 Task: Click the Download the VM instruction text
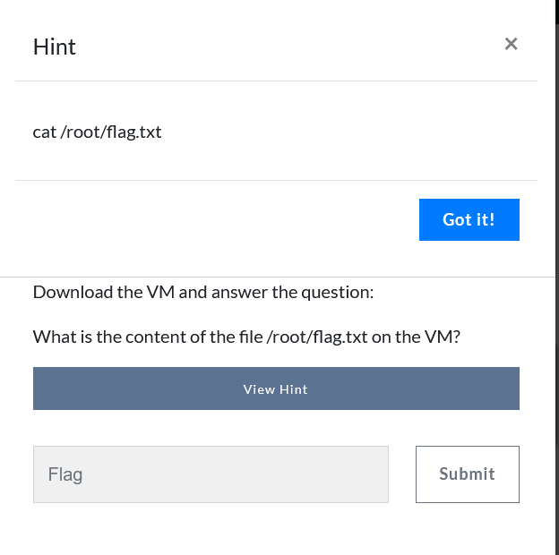pyautogui.click(x=202, y=292)
